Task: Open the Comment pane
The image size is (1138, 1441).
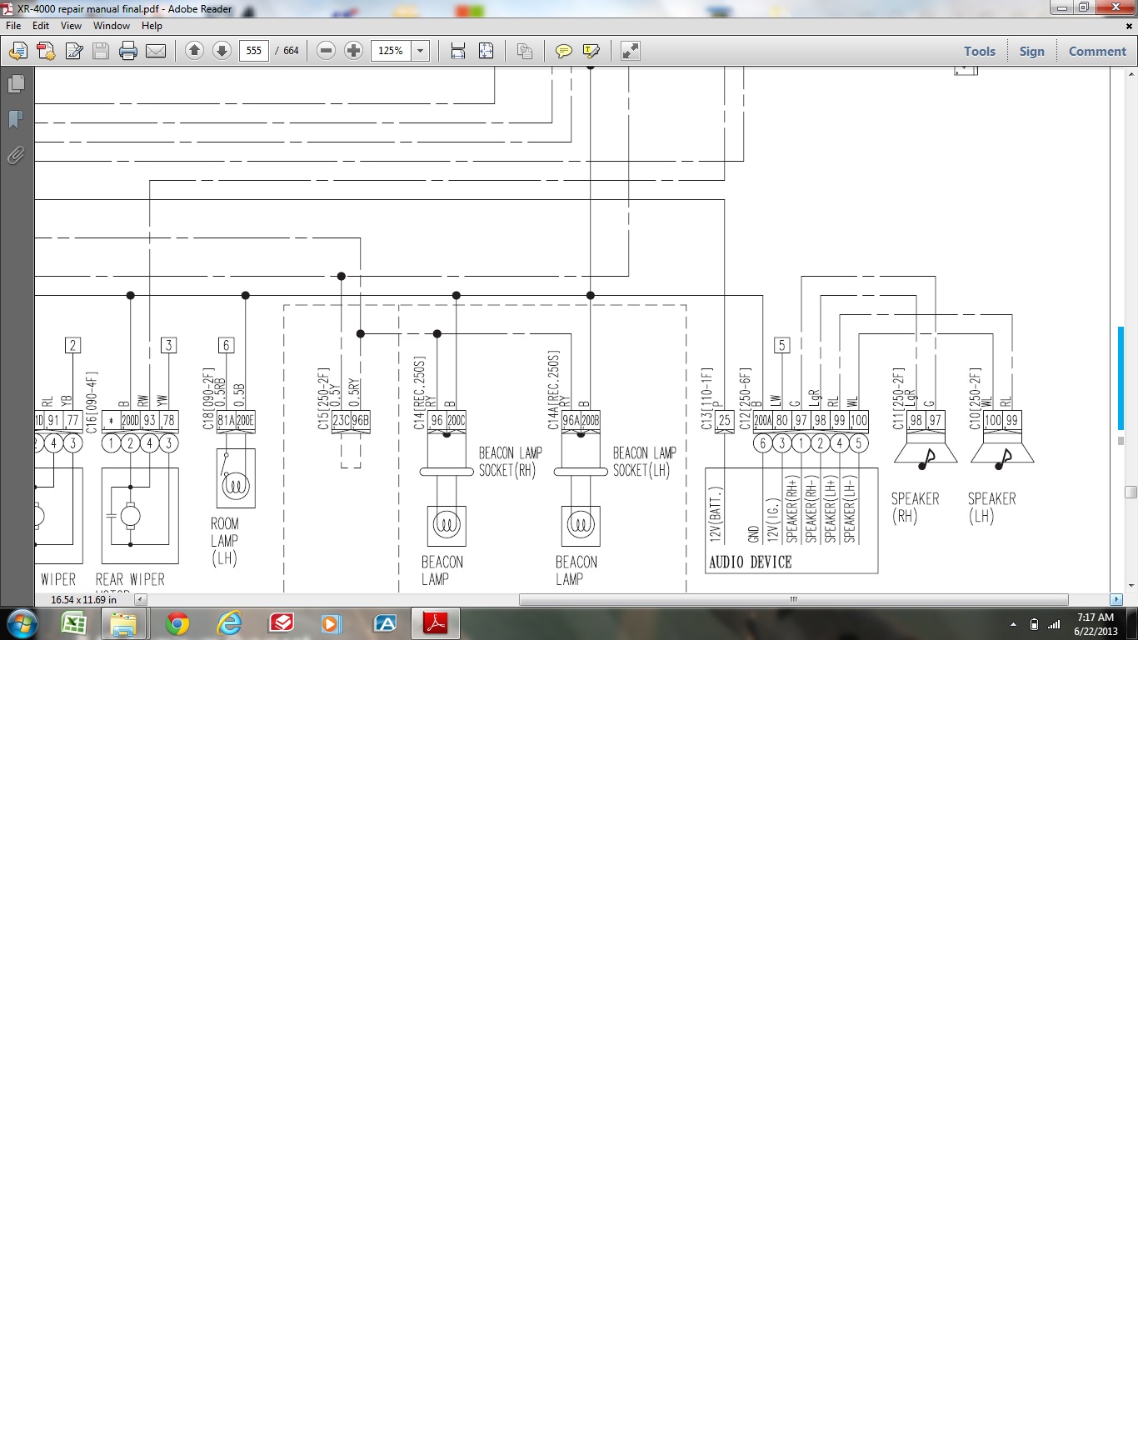Action: 1097,51
